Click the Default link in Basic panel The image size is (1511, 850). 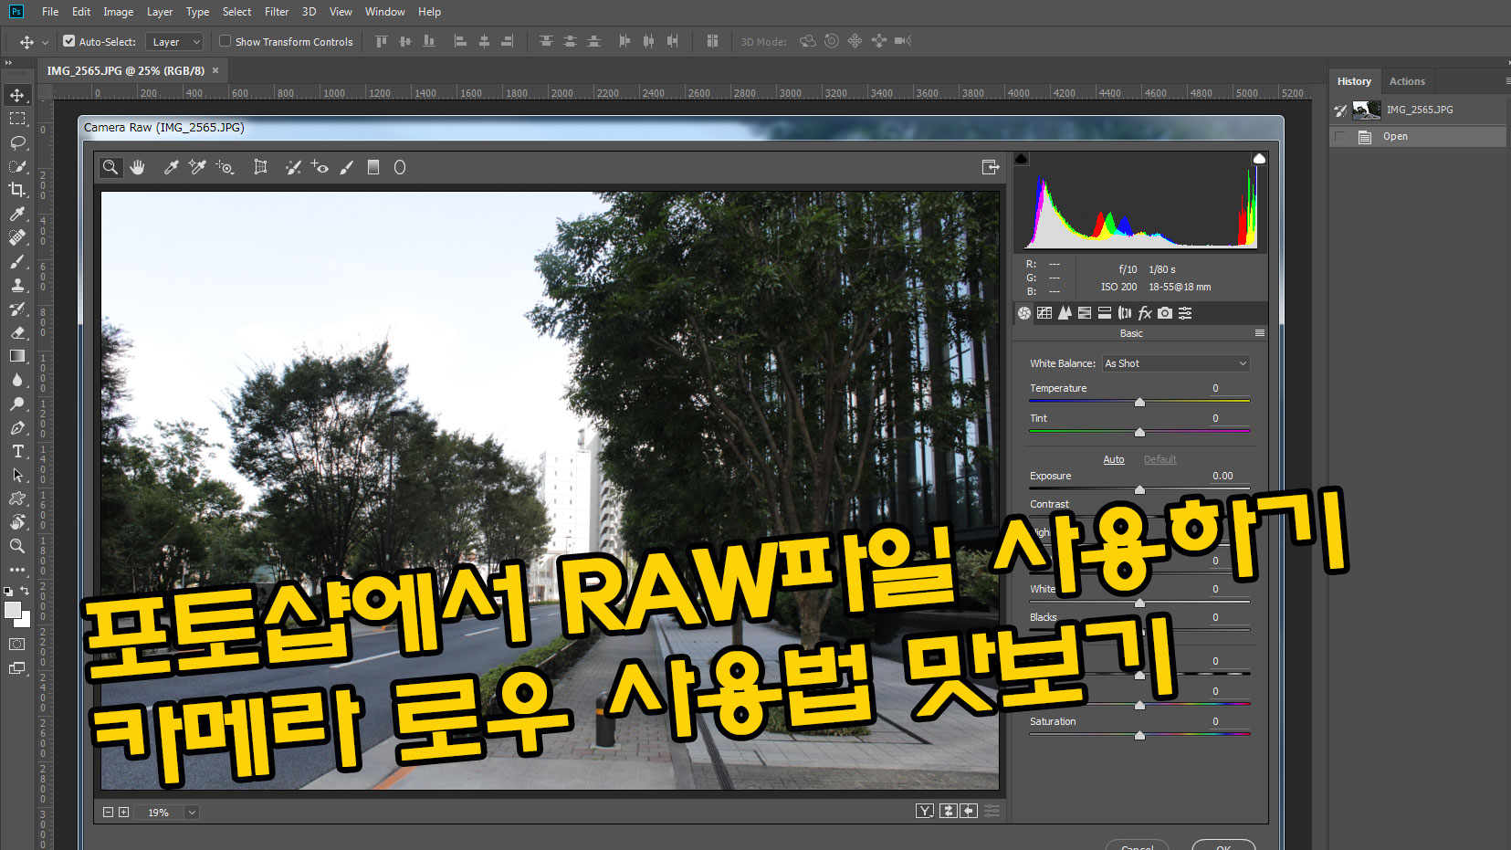click(1160, 459)
